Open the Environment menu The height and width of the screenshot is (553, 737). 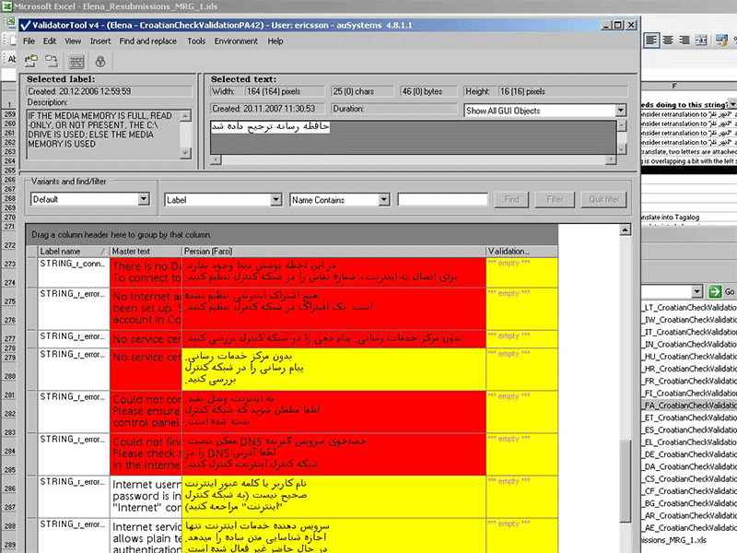[x=236, y=41]
